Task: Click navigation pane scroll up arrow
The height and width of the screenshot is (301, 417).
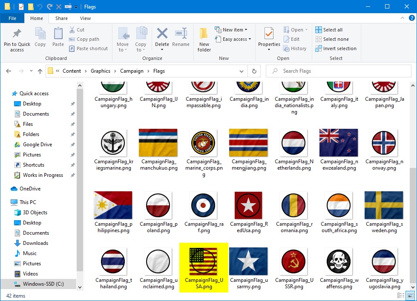Action: pyautogui.click(x=80, y=86)
